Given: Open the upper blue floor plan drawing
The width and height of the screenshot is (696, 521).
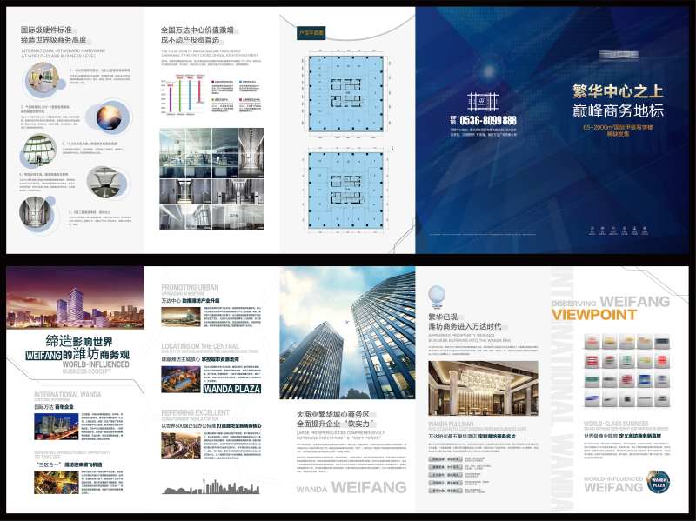Looking at the screenshot, I should point(345,94).
